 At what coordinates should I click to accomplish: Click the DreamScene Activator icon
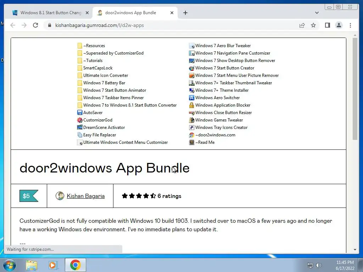80,127
